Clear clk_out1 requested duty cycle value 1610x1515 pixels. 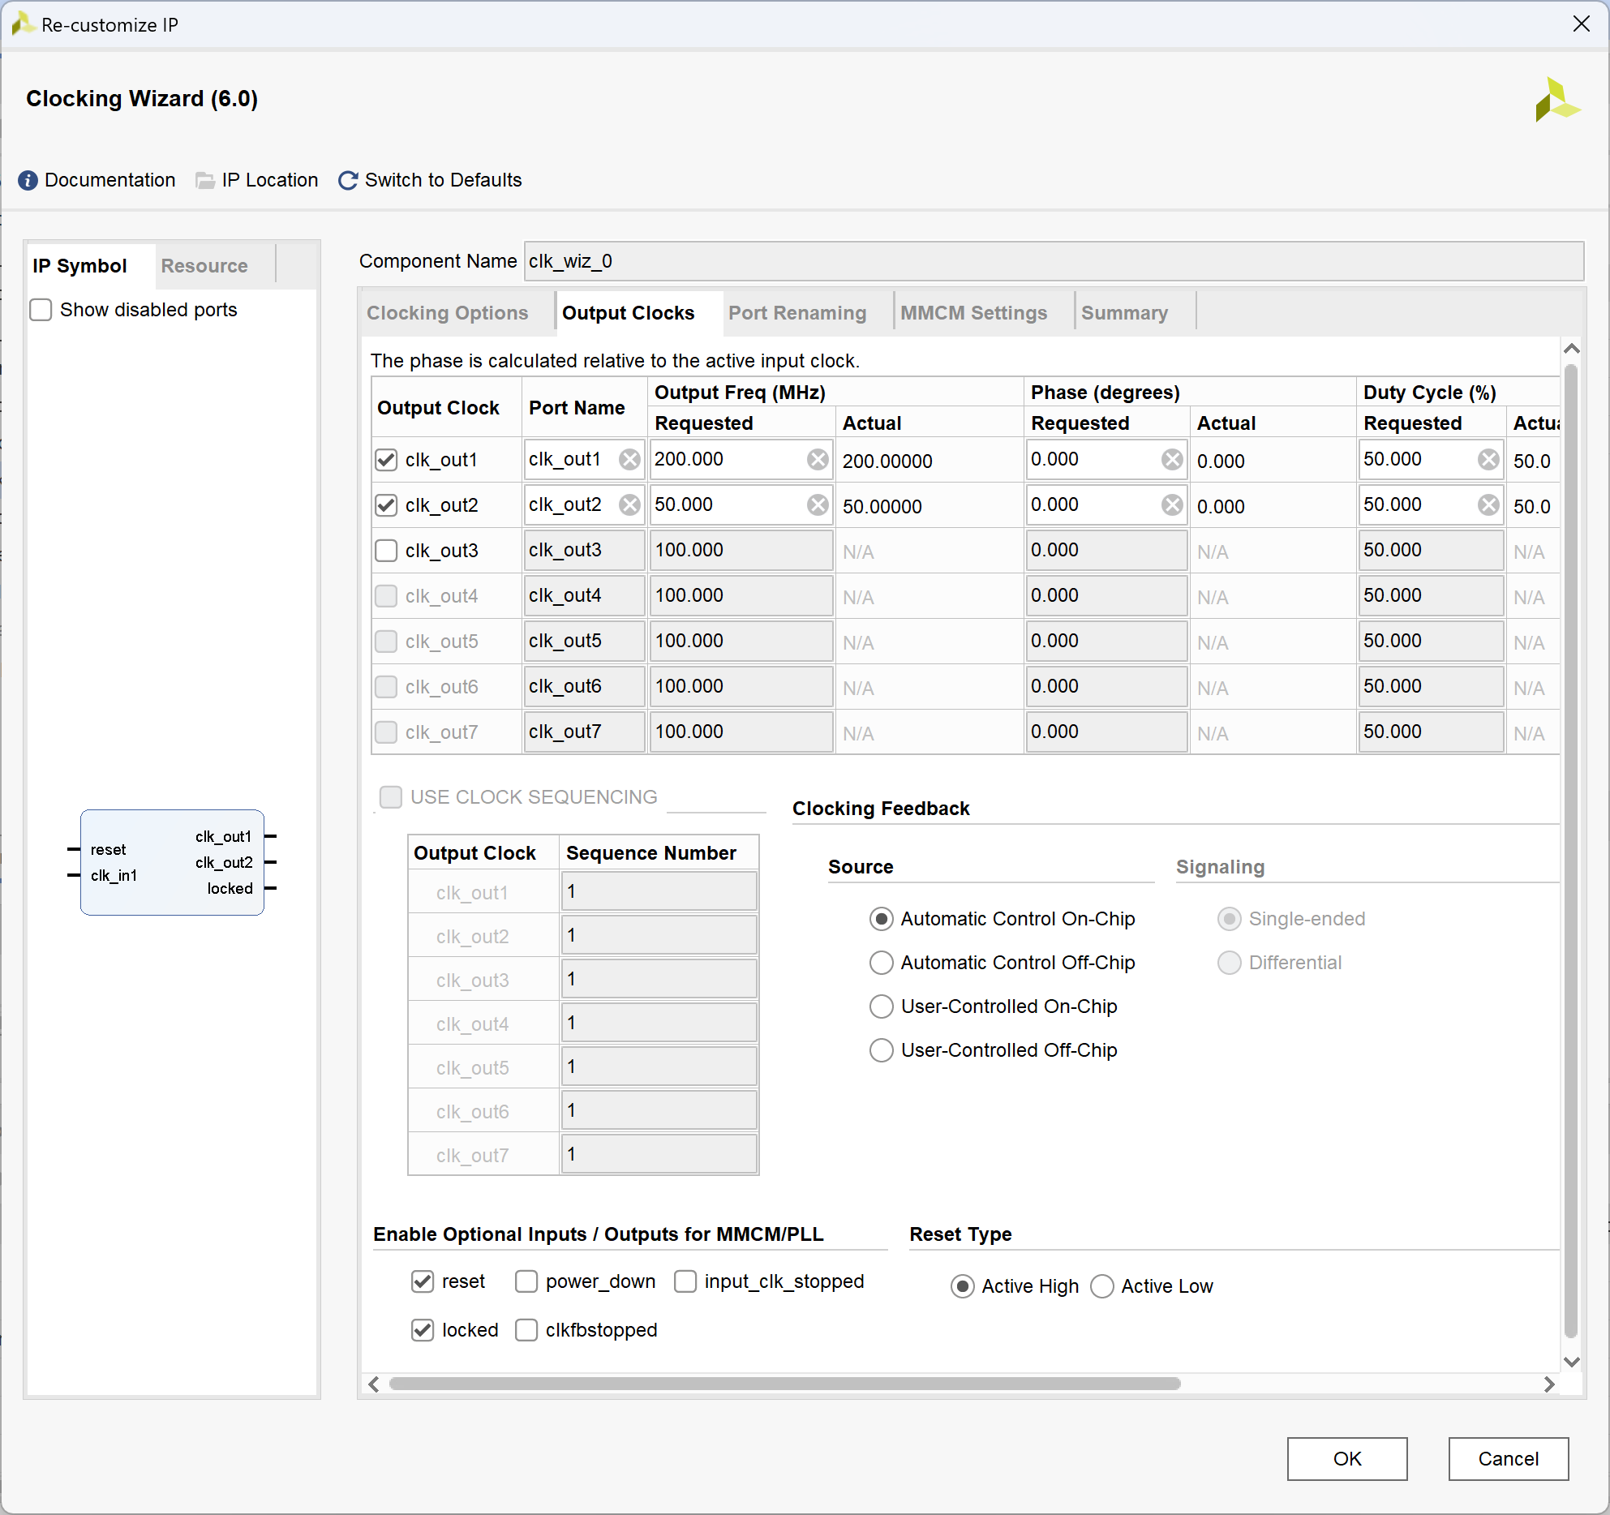click(x=1488, y=460)
